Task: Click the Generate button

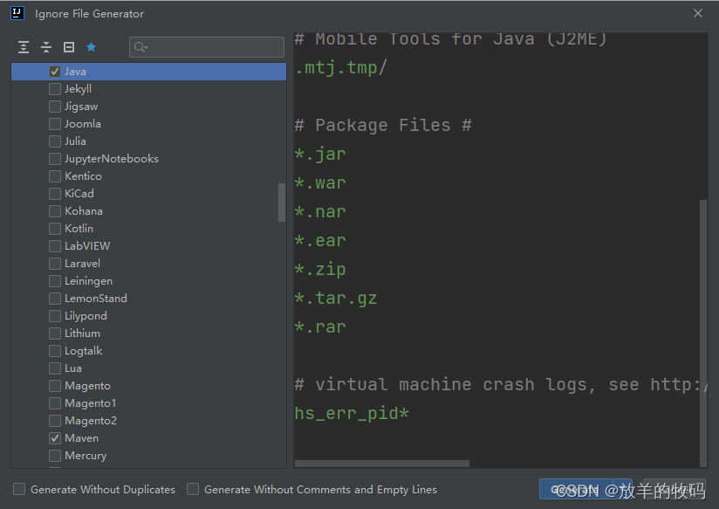Action: [x=586, y=490]
